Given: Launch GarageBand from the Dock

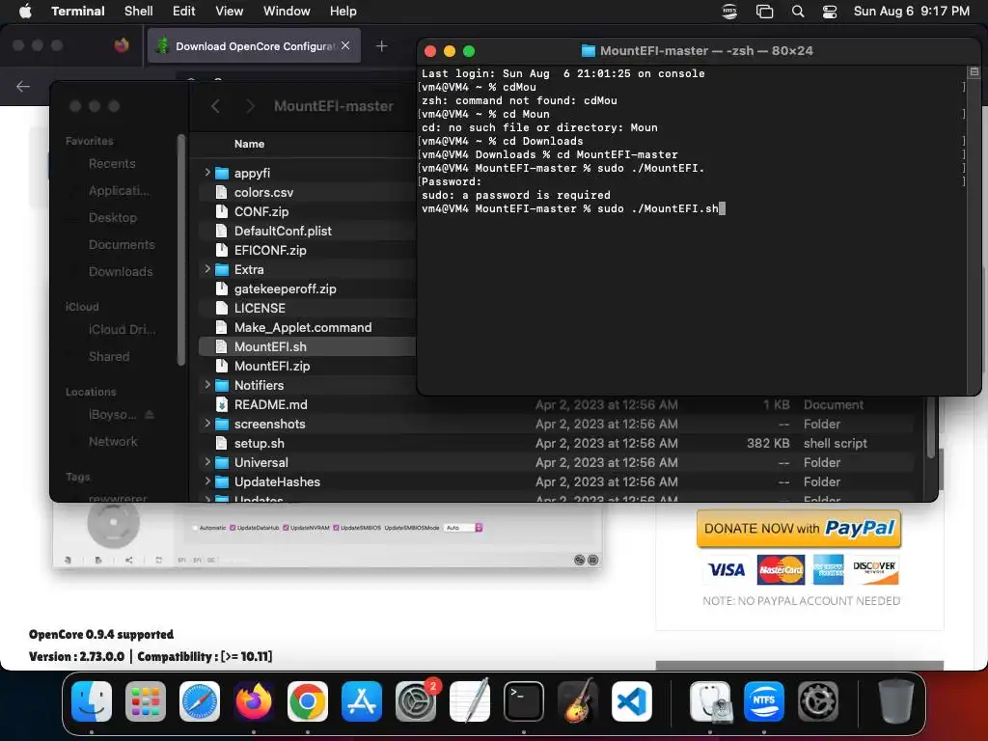Looking at the screenshot, I should 578,701.
